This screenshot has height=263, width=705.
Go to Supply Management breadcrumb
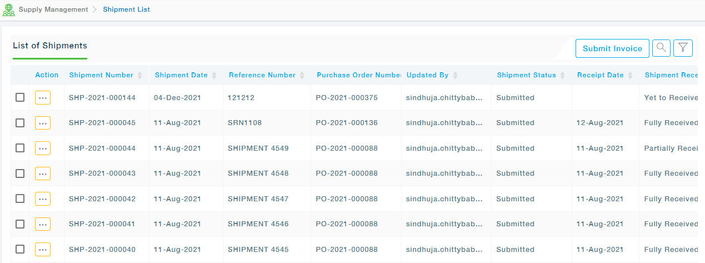point(53,9)
